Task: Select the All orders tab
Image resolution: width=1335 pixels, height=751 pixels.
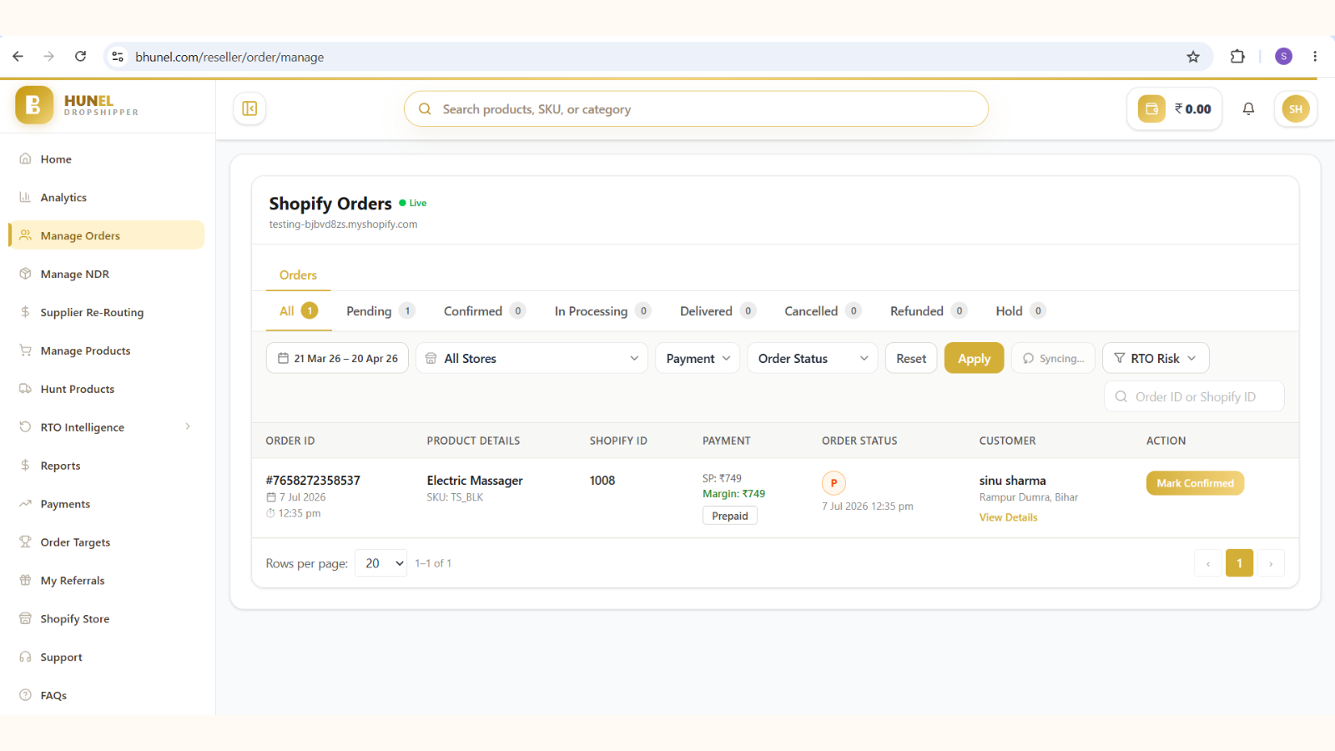Action: [x=298, y=311]
